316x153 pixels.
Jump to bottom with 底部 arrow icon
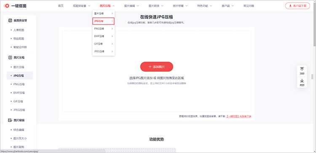pyautogui.click(x=302, y=81)
